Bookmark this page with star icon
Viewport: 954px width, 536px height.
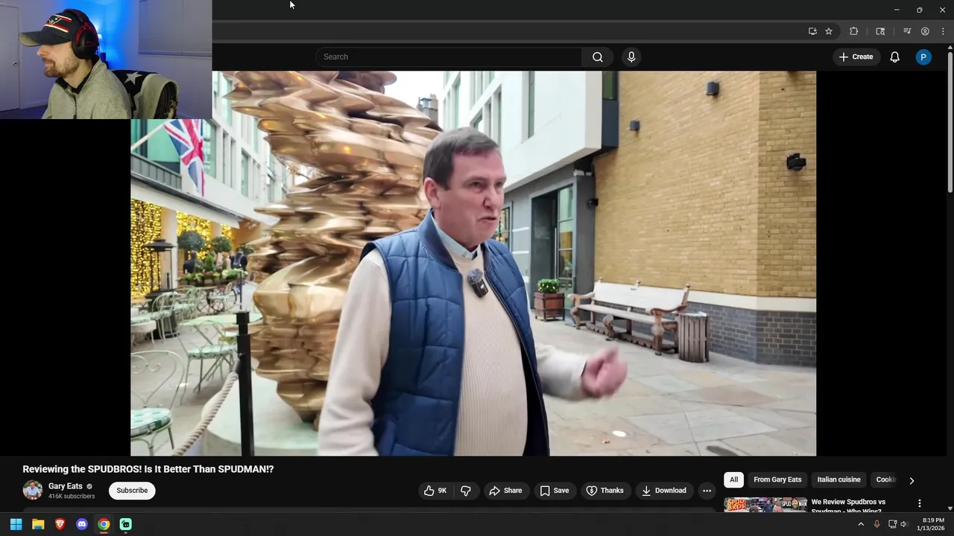[829, 31]
